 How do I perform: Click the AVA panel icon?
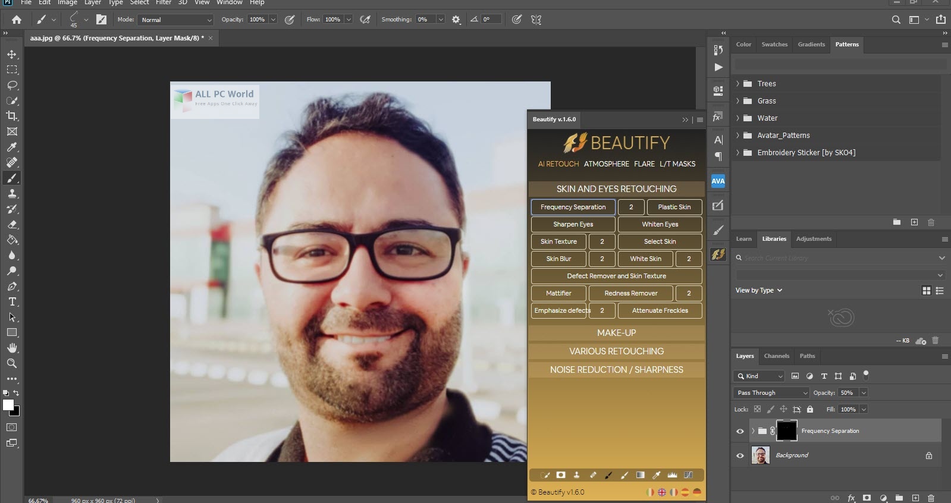pyautogui.click(x=718, y=181)
